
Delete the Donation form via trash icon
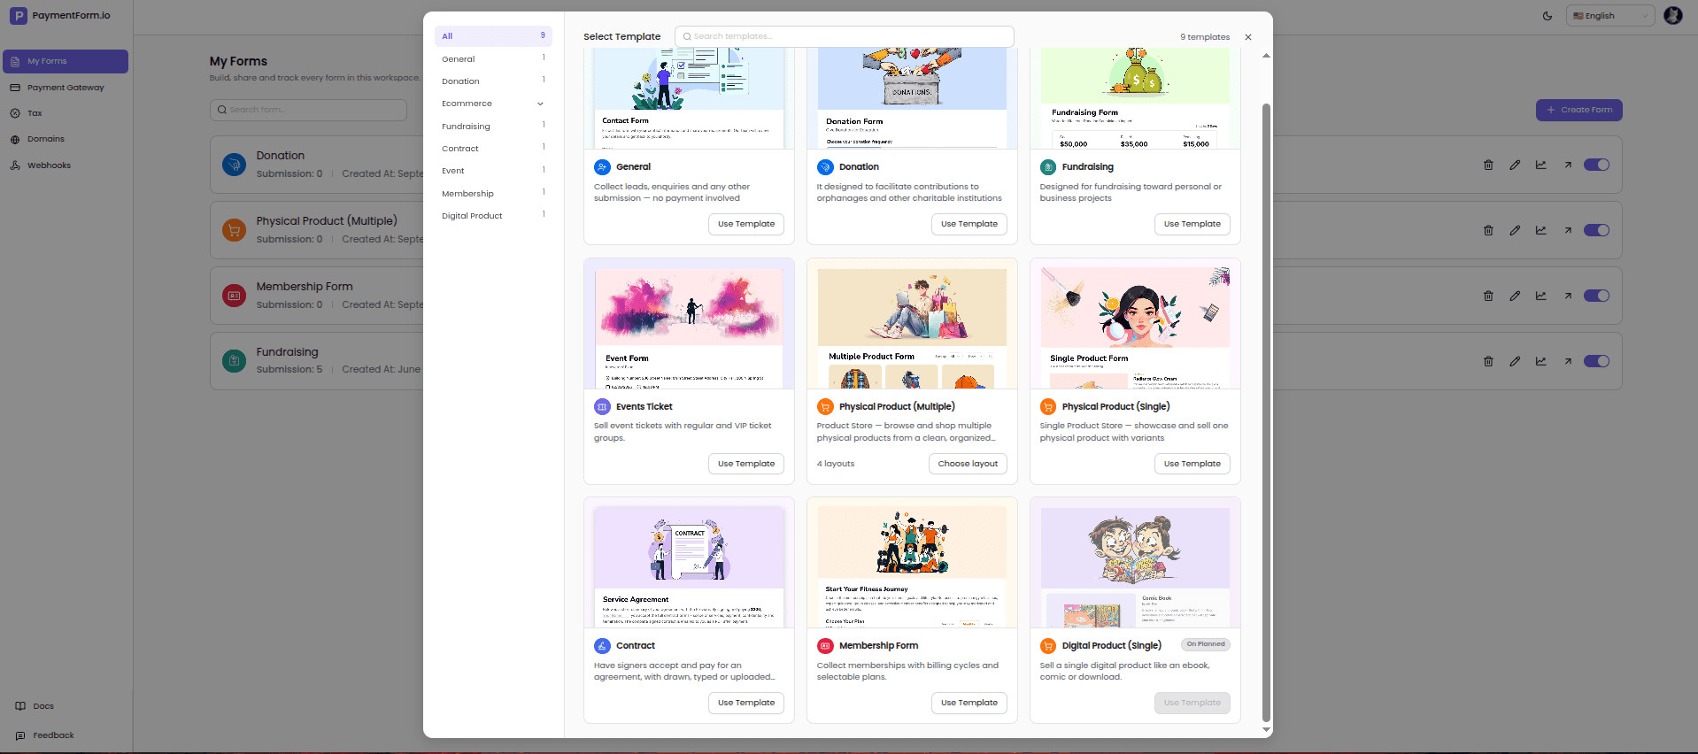tap(1488, 165)
